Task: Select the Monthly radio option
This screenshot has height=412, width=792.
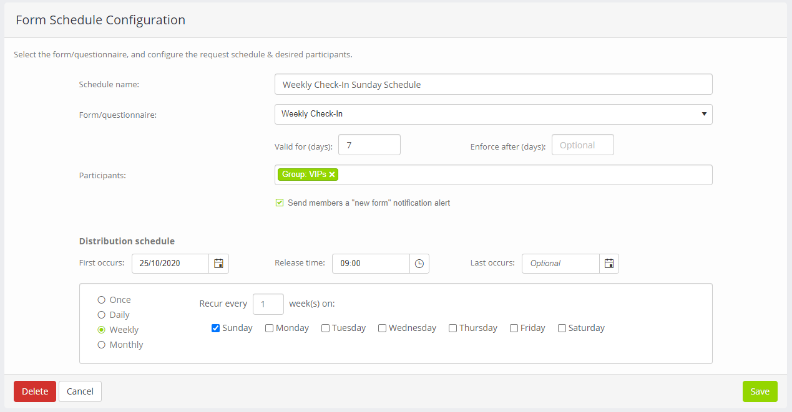Action: (101, 345)
